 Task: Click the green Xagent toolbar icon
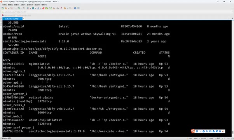pyautogui.click(x=46, y=8)
